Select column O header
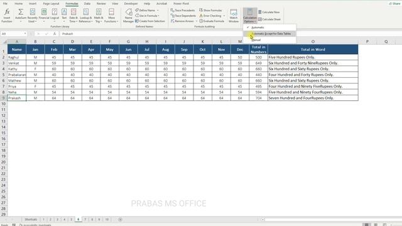This screenshot has height=226, width=402. (313, 41)
